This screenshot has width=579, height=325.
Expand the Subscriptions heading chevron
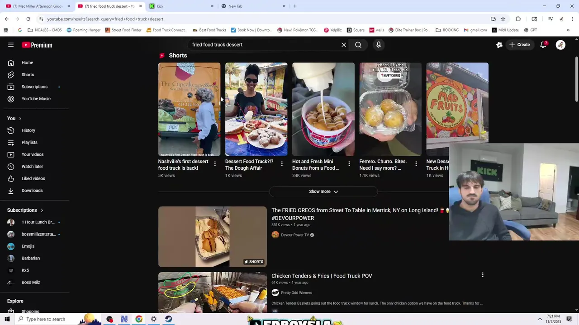pyautogui.click(x=42, y=210)
